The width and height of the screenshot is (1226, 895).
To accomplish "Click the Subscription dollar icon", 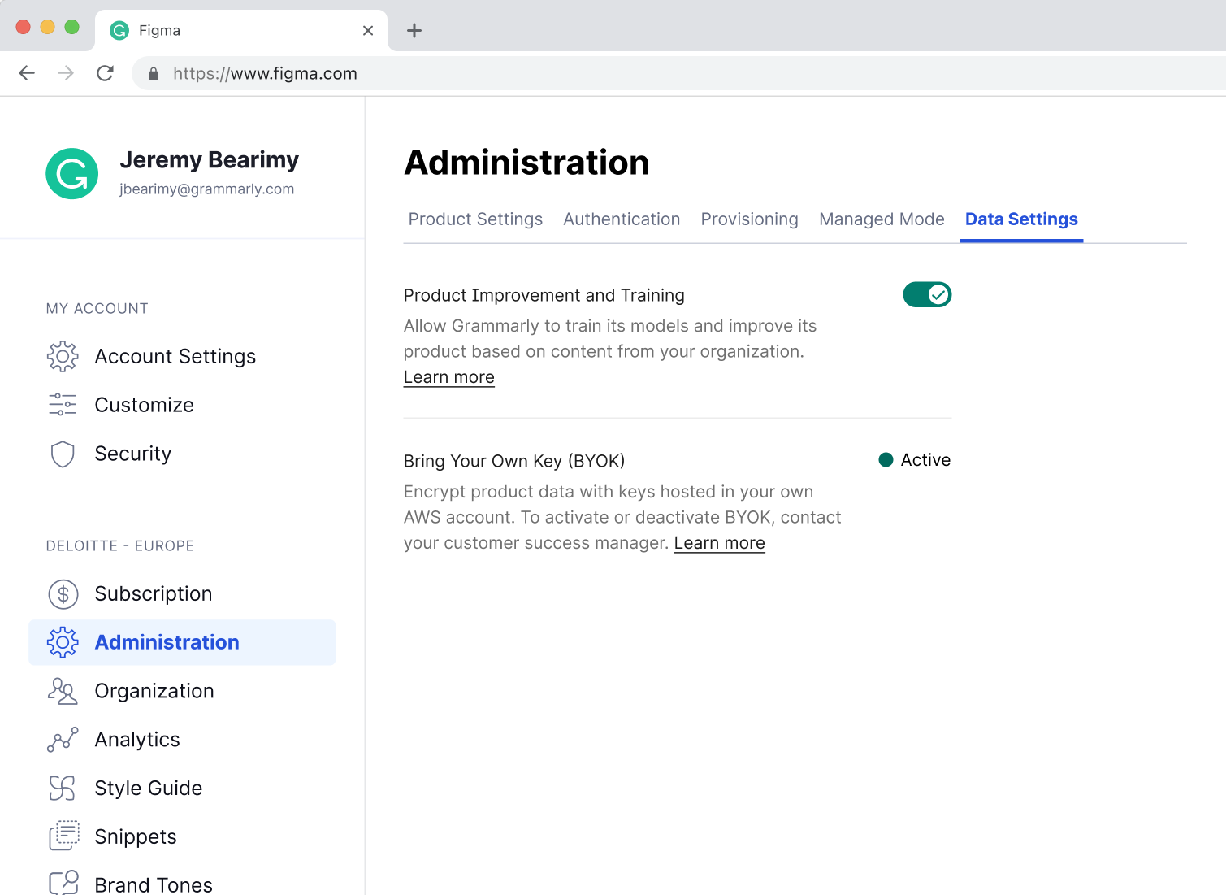I will coord(63,594).
